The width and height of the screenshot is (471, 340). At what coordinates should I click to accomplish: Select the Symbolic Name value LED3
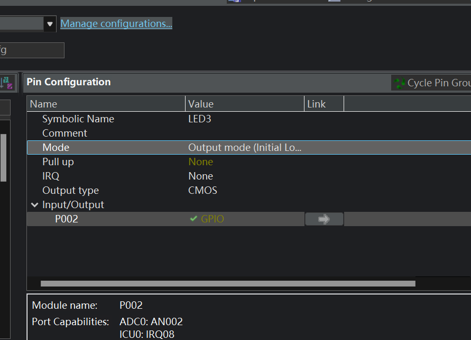point(200,119)
